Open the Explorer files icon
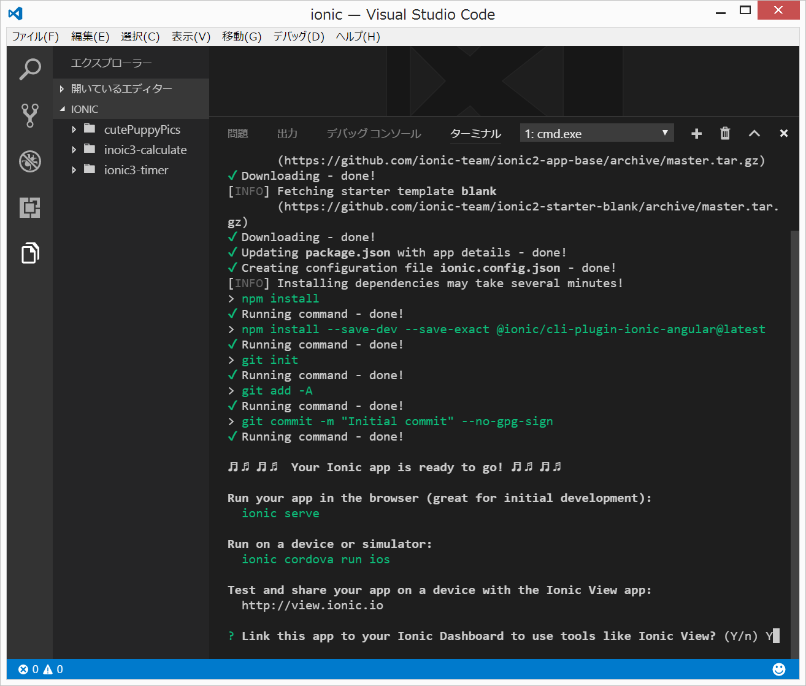This screenshot has width=806, height=686. click(29, 253)
